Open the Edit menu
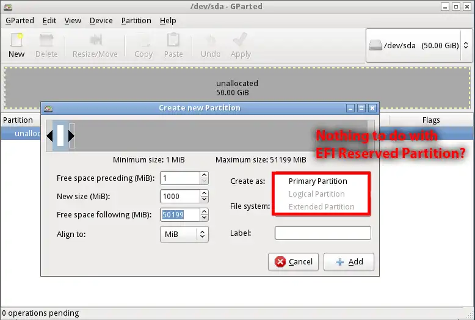Screen dimensions: 475x320 coord(49,21)
